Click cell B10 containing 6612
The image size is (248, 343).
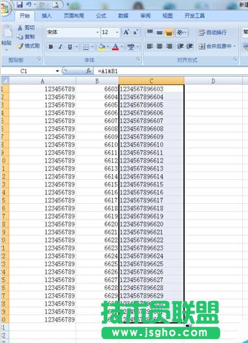tap(97, 160)
